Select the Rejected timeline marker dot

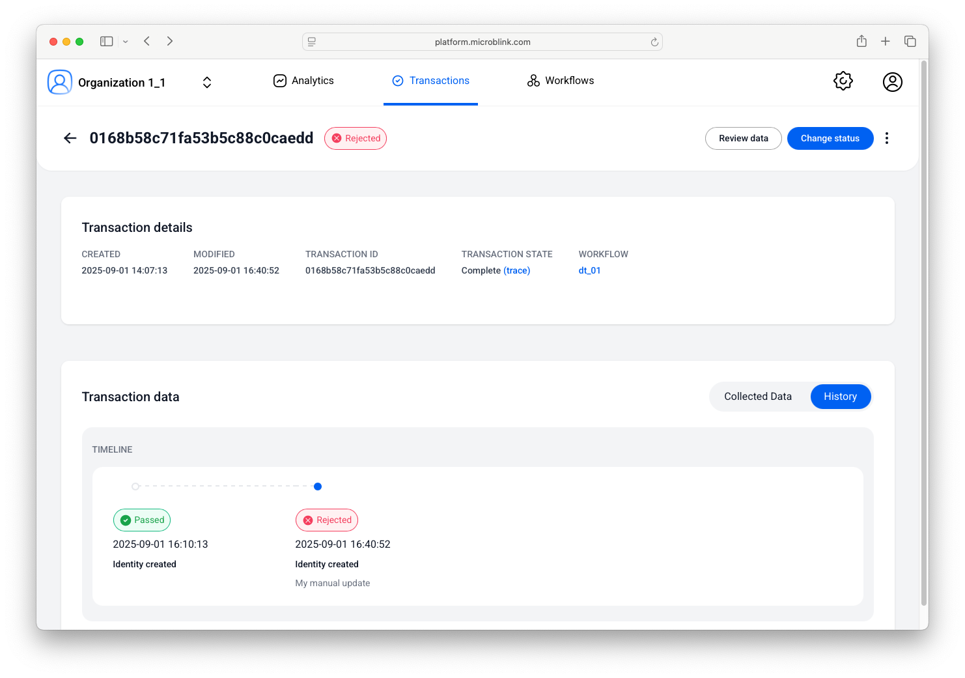(x=318, y=487)
